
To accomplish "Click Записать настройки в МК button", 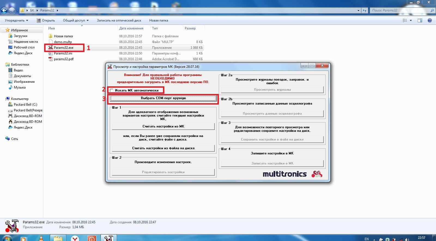I will (272, 163).
